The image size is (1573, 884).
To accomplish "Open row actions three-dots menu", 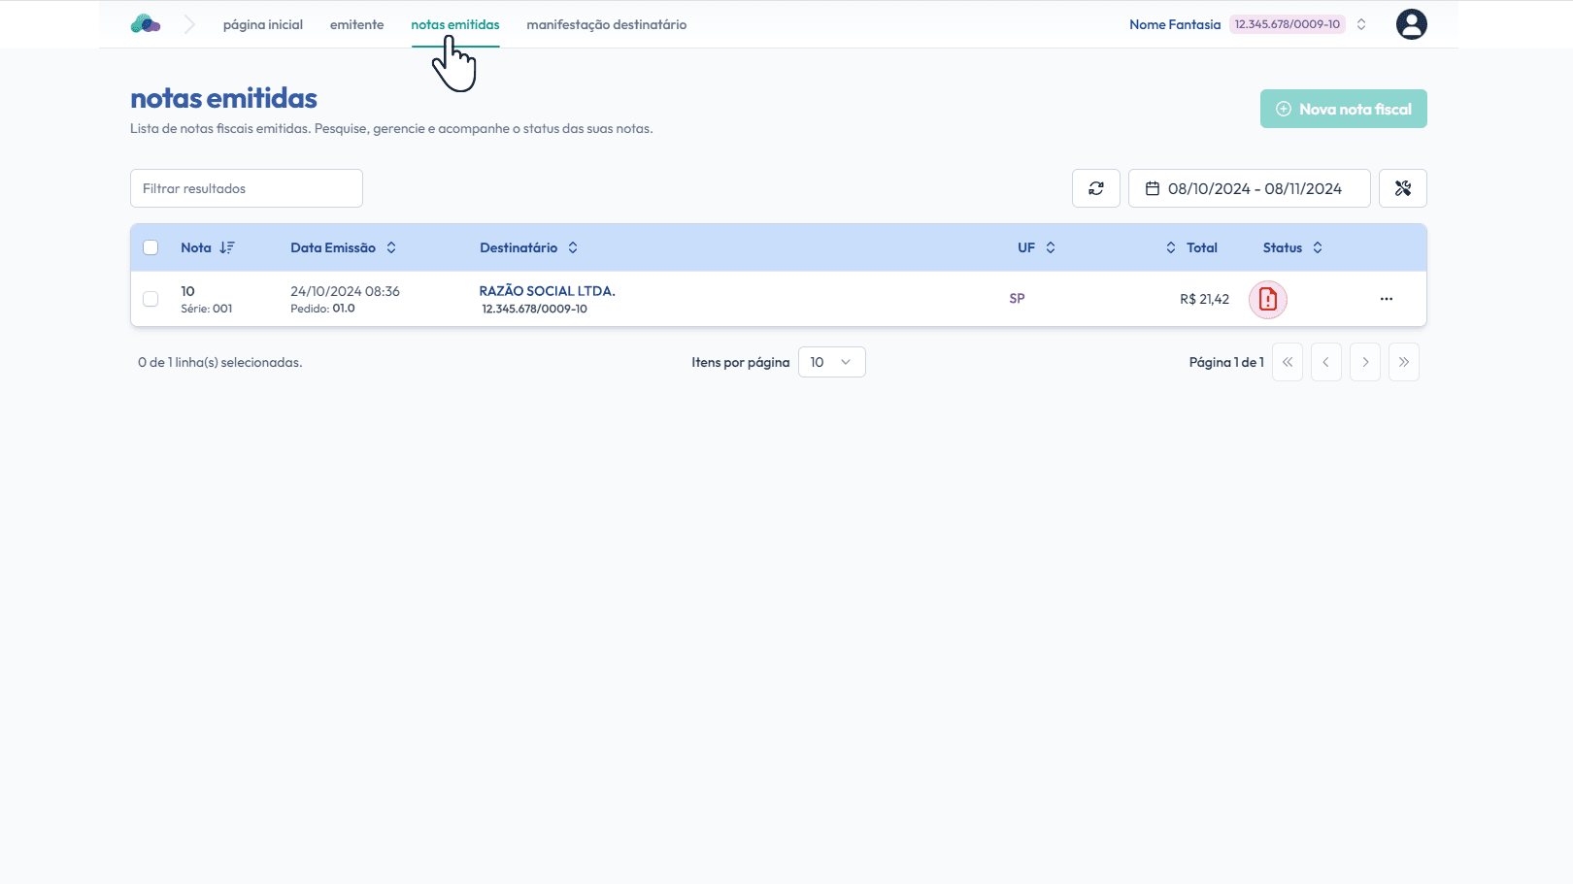I will coord(1386,299).
